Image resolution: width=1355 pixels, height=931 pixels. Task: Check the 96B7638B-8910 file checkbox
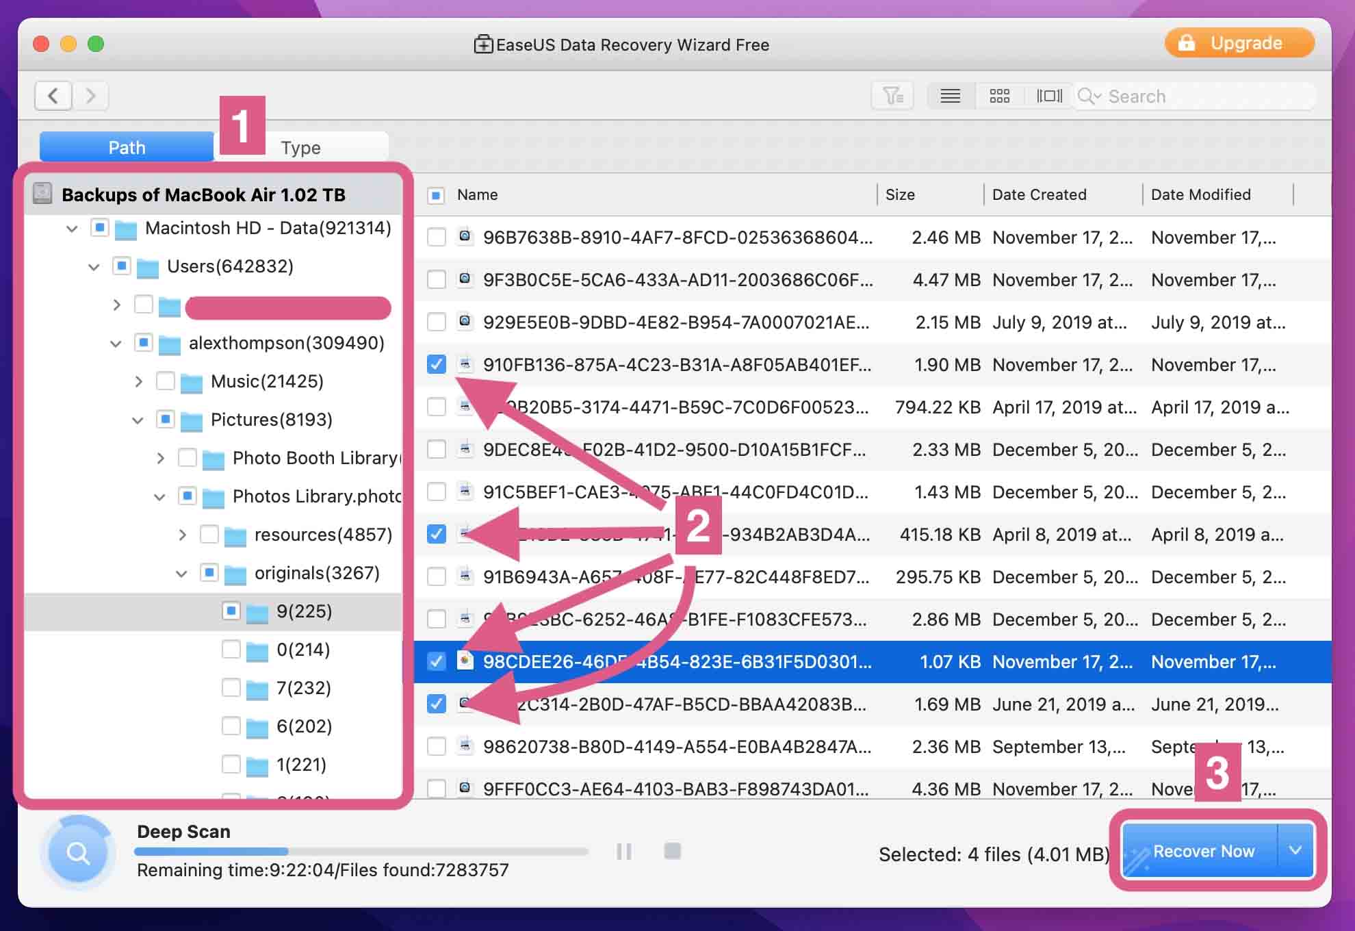[x=436, y=237]
